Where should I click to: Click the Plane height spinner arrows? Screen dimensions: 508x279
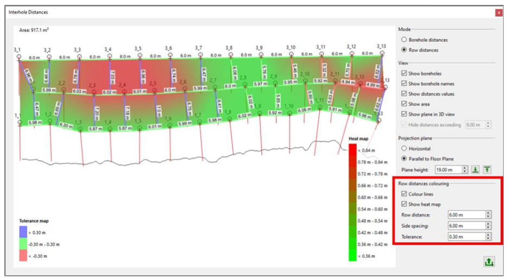point(463,170)
